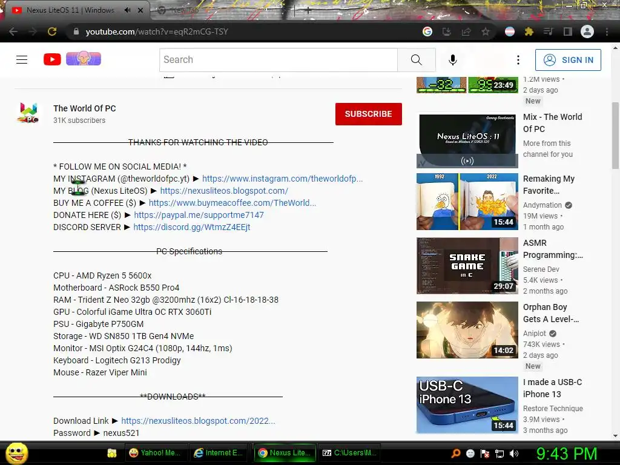This screenshot has width=620, height=465.
Task: Open Remaking My Favorite video thumbnail
Action: pyautogui.click(x=467, y=202)
